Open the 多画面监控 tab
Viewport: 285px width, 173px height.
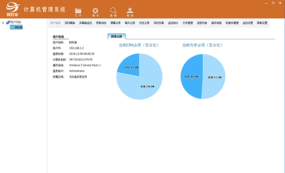point(85,23)
